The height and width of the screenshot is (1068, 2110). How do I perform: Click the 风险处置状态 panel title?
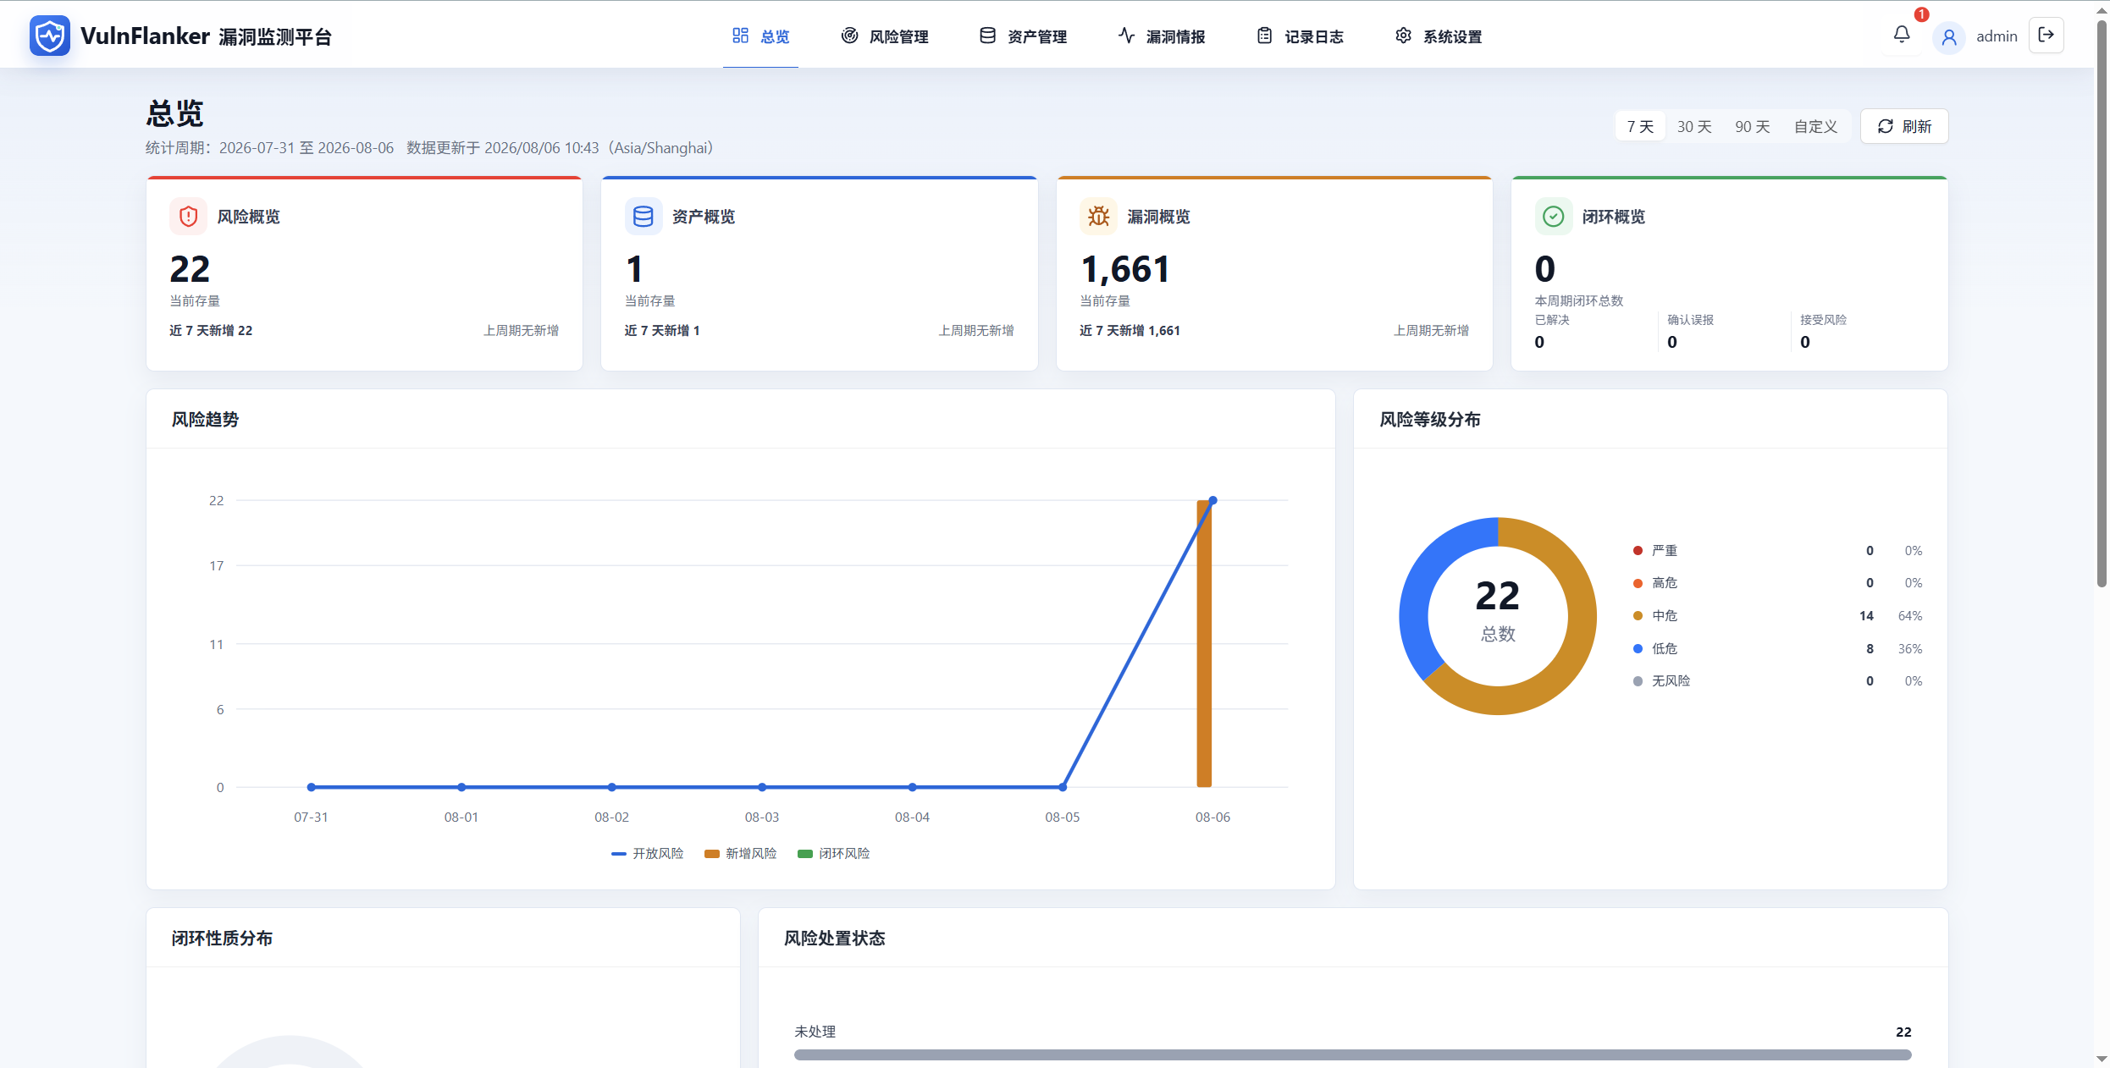pyautogui.click(x=834, y=939)
